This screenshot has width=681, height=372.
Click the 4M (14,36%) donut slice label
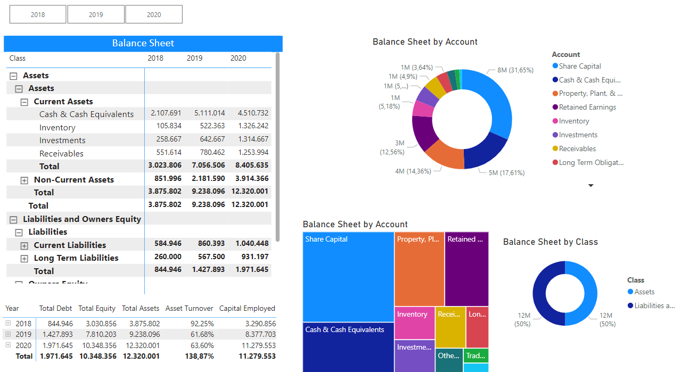pyautogui.click(x=413, y=171)
